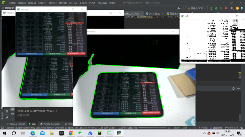
Task: Click the gear settings icon in side panel
Action: pyautogui.click(x=234, y=89)
